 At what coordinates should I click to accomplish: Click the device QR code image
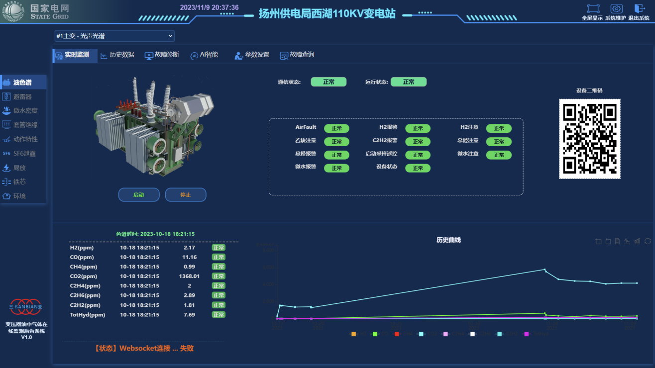[x=589, y=139]
